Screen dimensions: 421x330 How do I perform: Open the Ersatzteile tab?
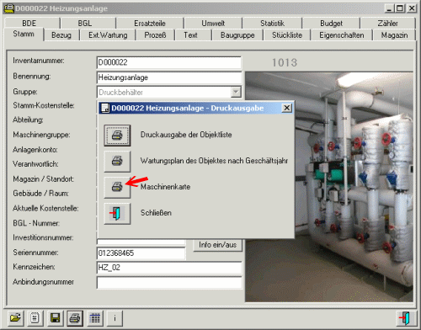point(150,23)
